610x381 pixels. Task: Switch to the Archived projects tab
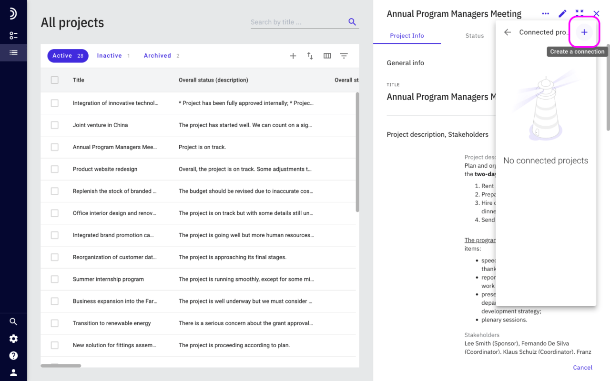click(x=162, y=56)
